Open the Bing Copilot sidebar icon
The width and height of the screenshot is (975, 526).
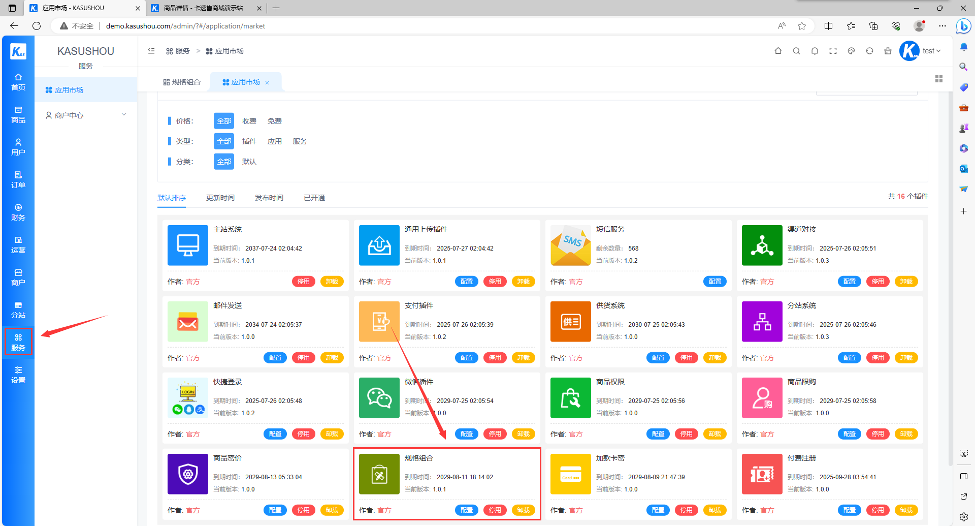pos(963,26)
